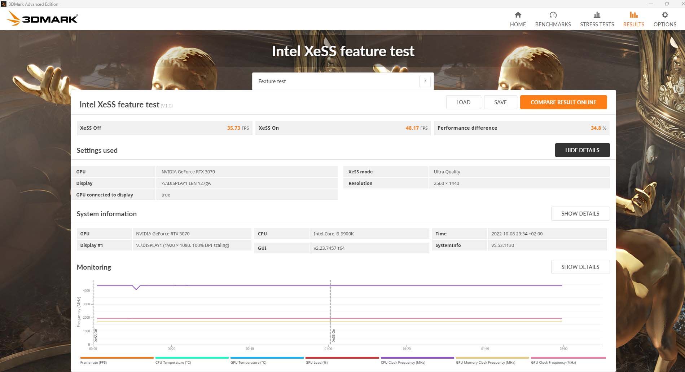Click the HOME menu label
This screenshot has height=372, width=685.
(518, 24)
